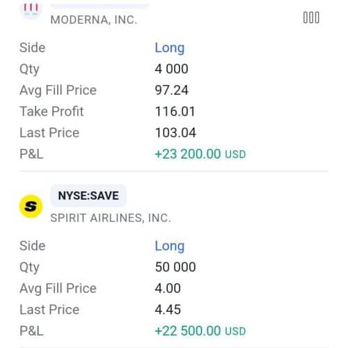Click the Moderna company logo icon

tap(31, 9)
